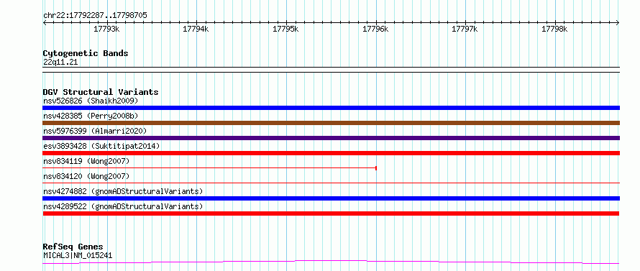
Task: Click the 17798k ruler position
Action: click(x=554, y=29)
